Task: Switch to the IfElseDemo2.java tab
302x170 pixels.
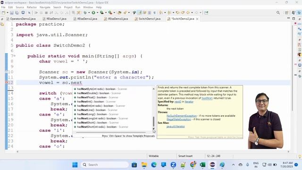Action: [x=85, y=19]
